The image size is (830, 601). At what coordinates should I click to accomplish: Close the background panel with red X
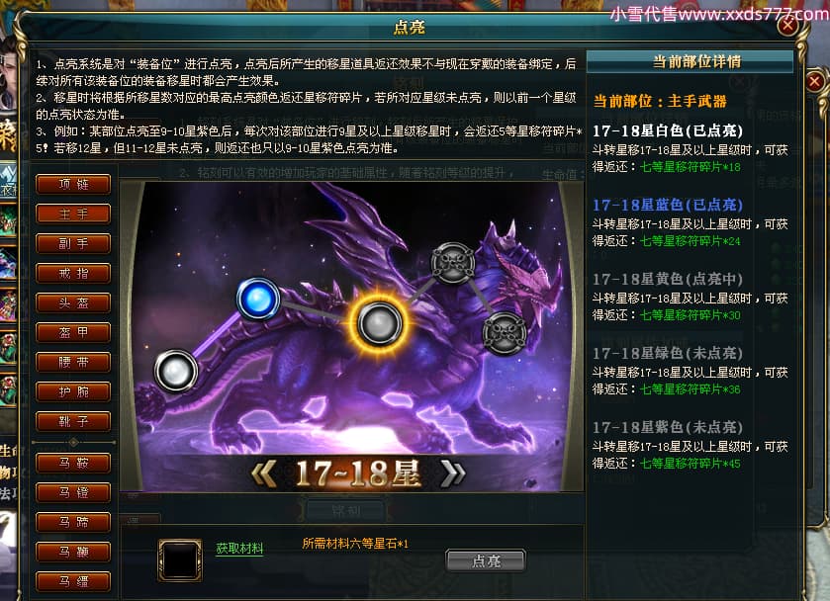(x=814, y=81)
